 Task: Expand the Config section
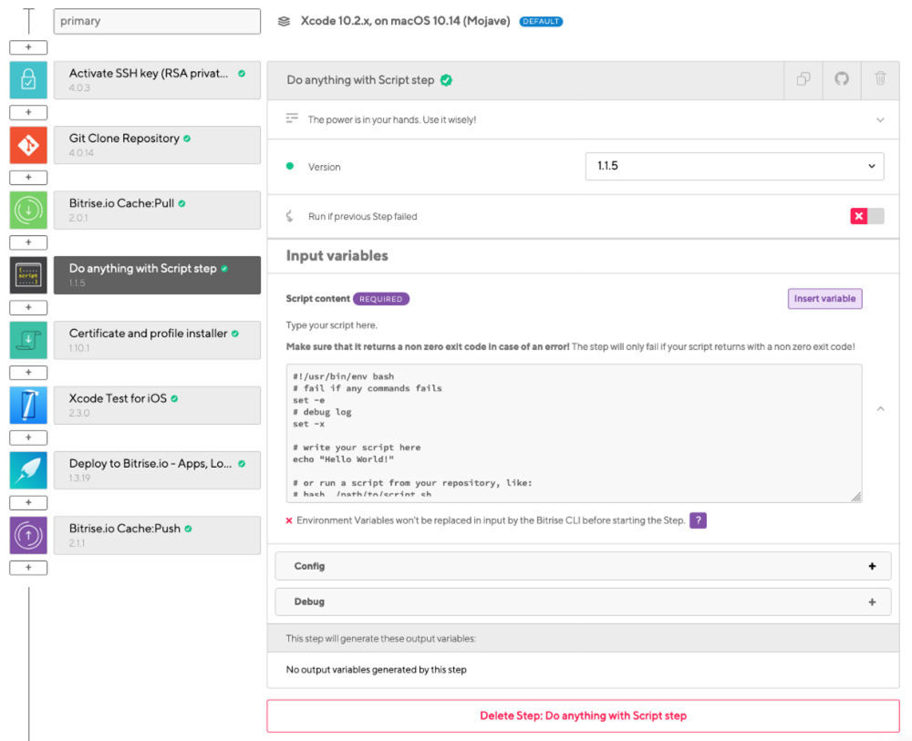pyautogui.click(x=583, y=566)
